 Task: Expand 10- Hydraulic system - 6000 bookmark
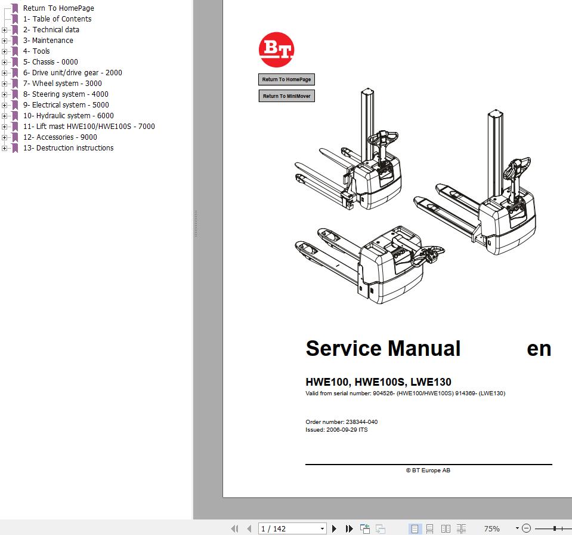4,116
